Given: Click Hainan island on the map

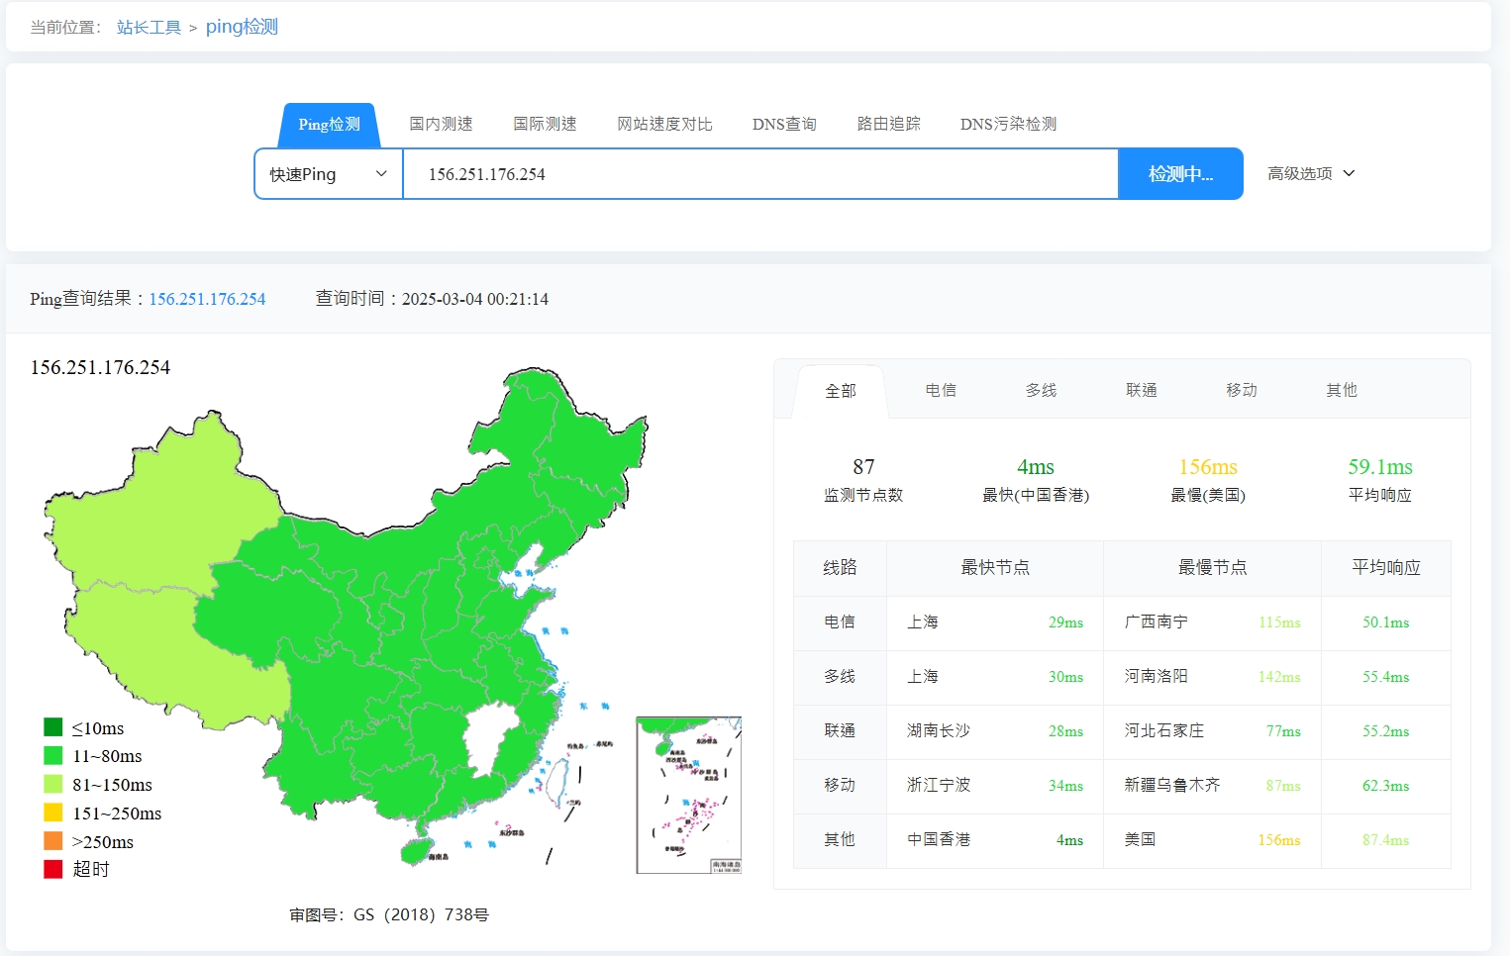Looking at the screenshot, I should [418, 850].
